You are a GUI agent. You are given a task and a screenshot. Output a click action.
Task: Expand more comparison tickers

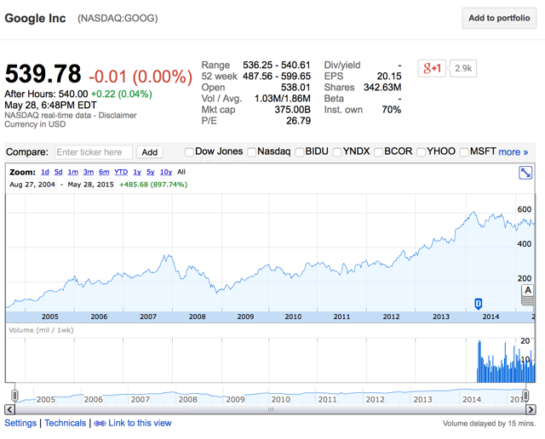pos(513,151)
